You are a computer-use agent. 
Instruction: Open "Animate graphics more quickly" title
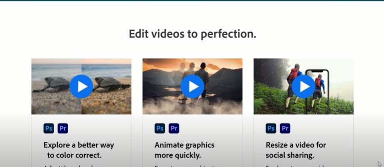185,150
